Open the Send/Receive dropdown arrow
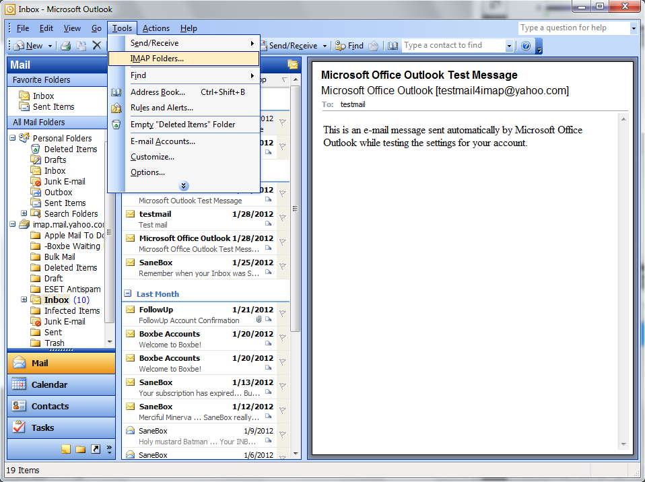 [325, 46]
